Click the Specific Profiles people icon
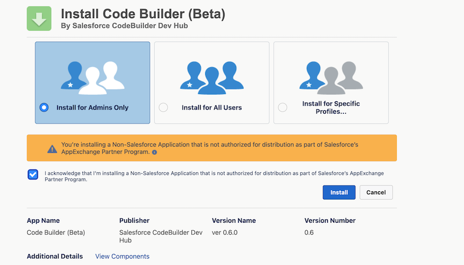The image size is (464, 265). (328, 78)
